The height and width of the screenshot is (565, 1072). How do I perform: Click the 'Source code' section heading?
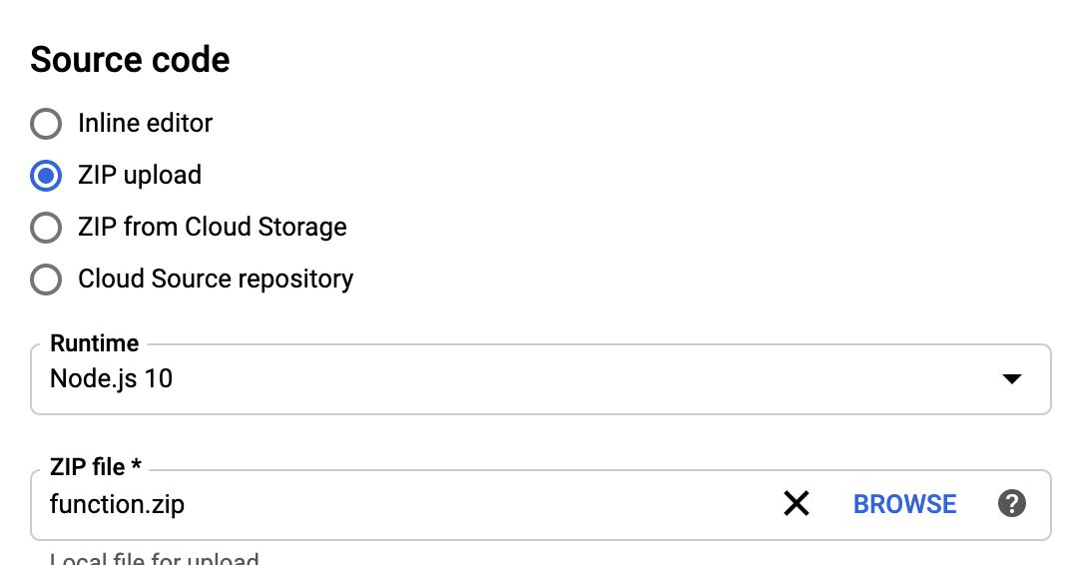(130, 60)
